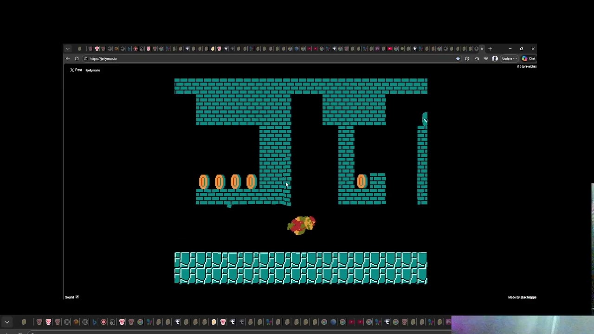Restore down the browser window
This screenshot has height=334, width=594.
(521, 49)
